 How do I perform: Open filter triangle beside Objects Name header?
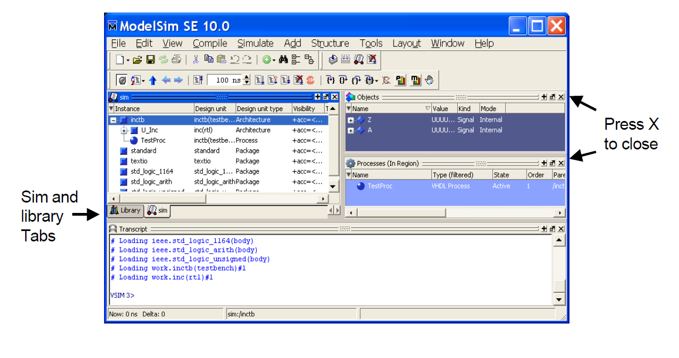coord(349,109)
